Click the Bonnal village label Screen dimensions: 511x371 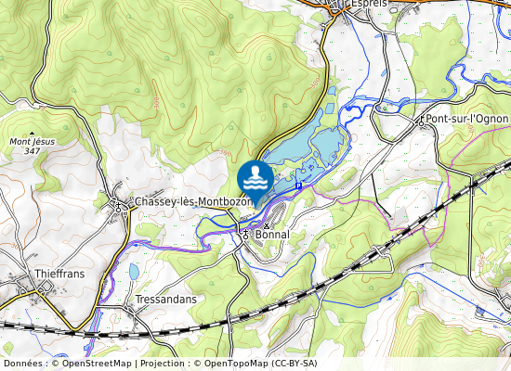coord(272,235)
